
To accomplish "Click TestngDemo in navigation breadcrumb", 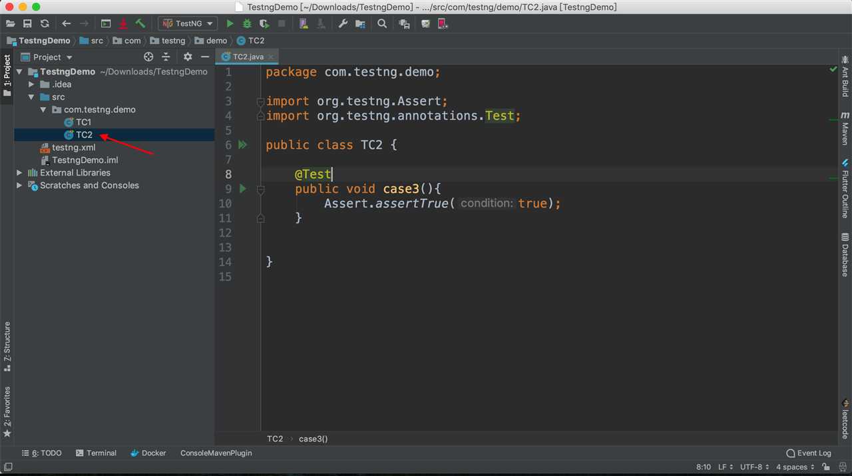I will [38, 41].
